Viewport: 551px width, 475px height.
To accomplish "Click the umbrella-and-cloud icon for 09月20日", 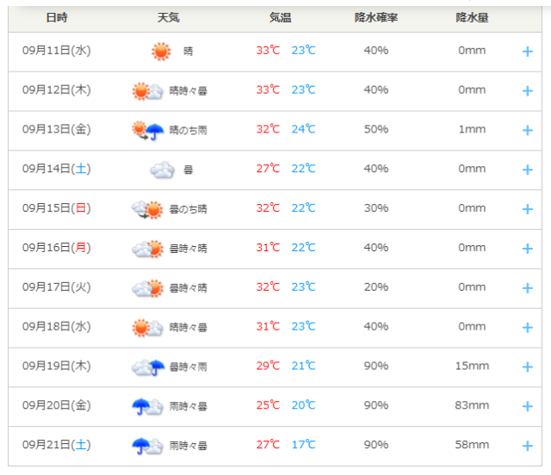I will (147, 406).
